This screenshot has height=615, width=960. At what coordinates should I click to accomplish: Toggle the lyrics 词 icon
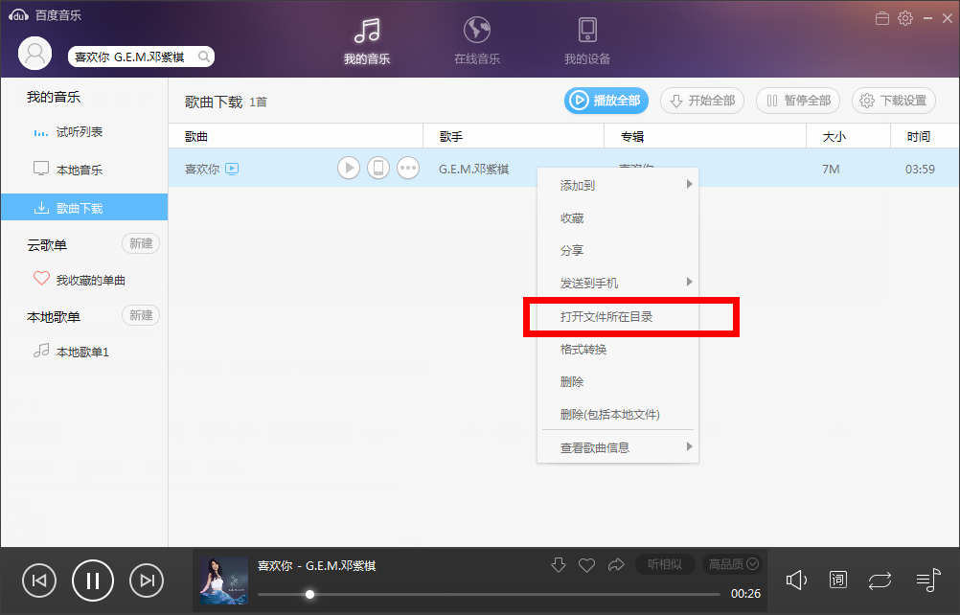pos(837,580)
